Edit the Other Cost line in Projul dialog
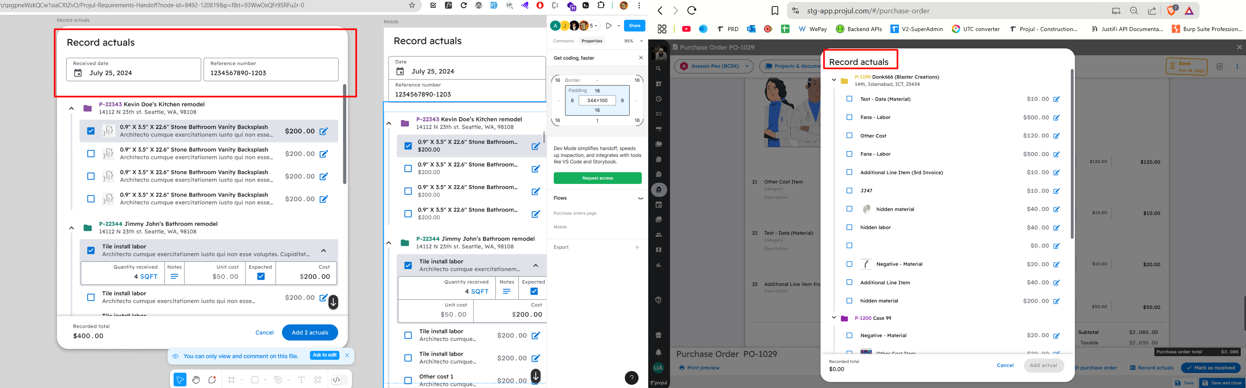Viewport: 1246px width, 388px height. tap(1056, 136)
